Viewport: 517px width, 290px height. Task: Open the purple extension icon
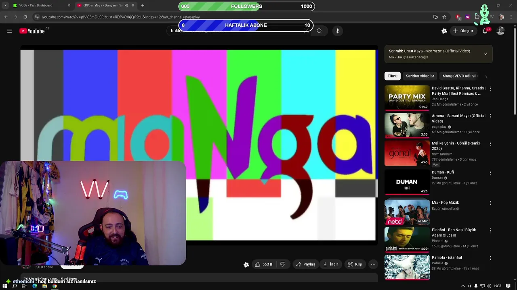(467, 17)
